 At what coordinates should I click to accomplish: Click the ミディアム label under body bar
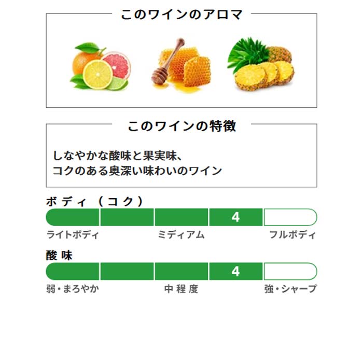(x=181, y=235)
